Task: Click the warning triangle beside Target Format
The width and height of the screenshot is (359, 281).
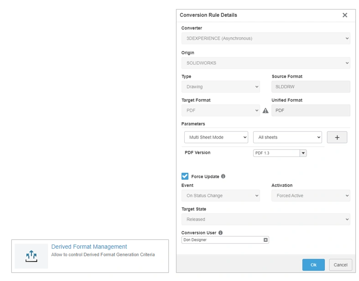Action: pyautogui.click(x=265, y=110)
